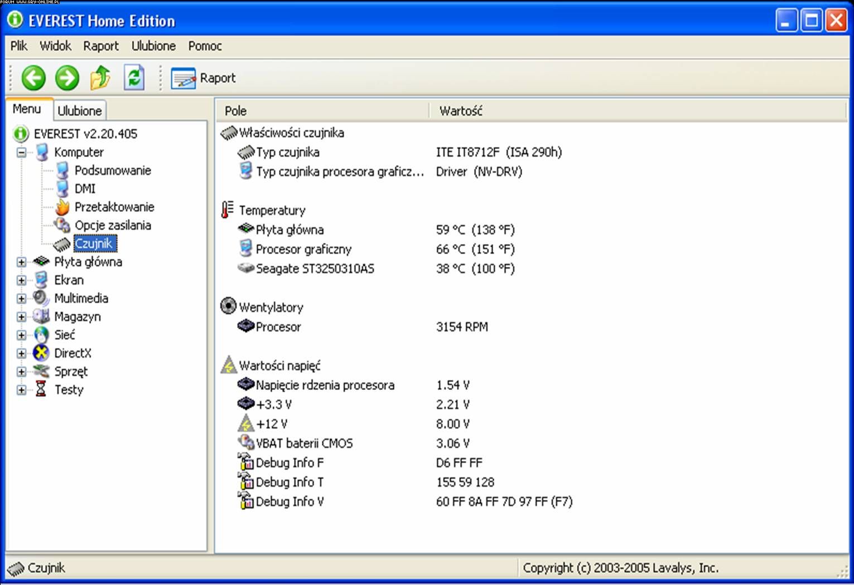Click the Komputer icon in tree
The image size is (854, 585).
point(42,152)
